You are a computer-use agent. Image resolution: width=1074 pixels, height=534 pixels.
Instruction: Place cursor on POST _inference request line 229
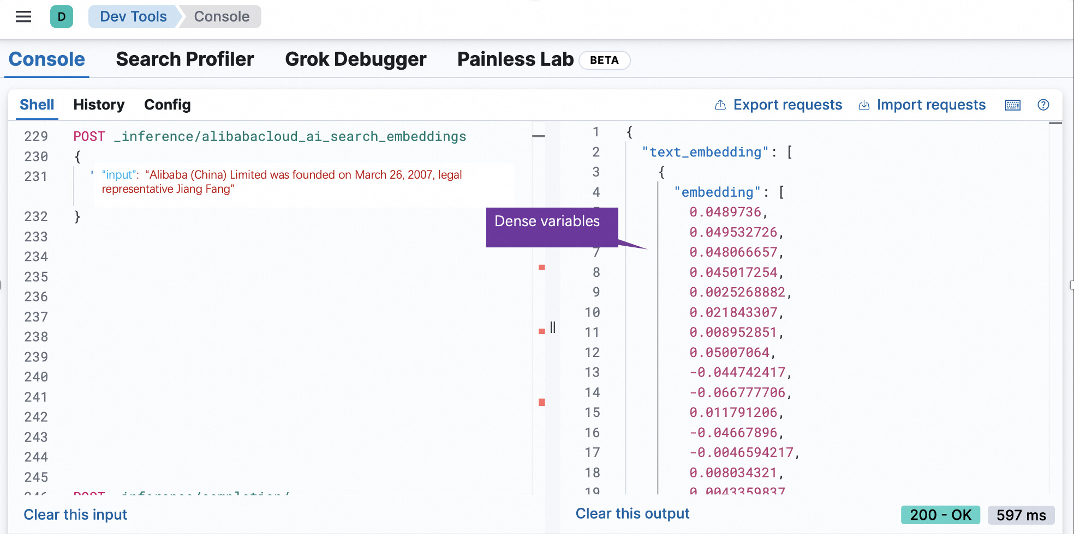point(270,136)
